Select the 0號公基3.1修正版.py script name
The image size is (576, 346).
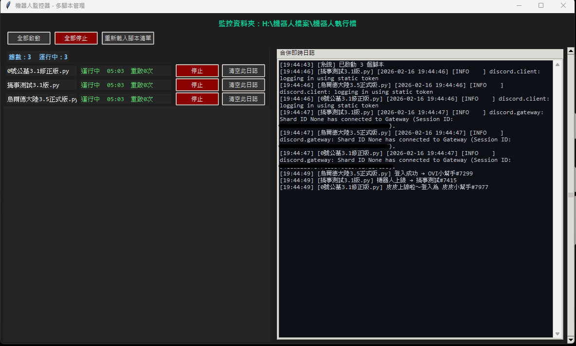tap(38, 71)
